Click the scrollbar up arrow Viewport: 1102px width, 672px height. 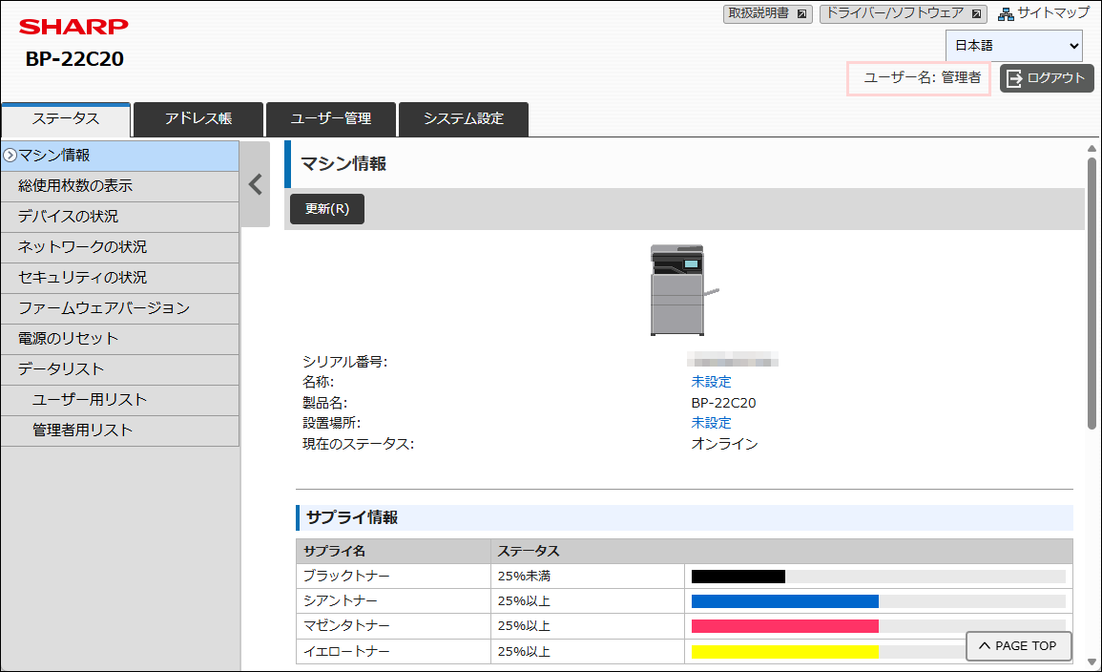(1092, 148)
